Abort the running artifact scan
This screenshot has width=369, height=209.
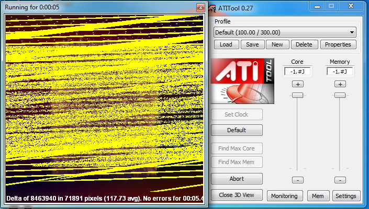[x=237, y=179]
